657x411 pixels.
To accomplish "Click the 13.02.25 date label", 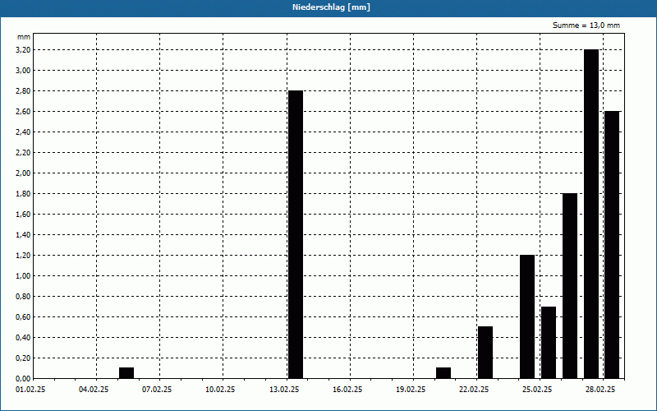I will pyautogui.click(x=284, y=390).
